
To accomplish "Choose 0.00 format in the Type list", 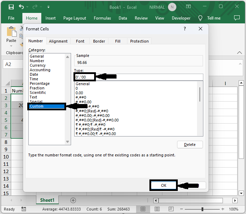I will [79, 93].
